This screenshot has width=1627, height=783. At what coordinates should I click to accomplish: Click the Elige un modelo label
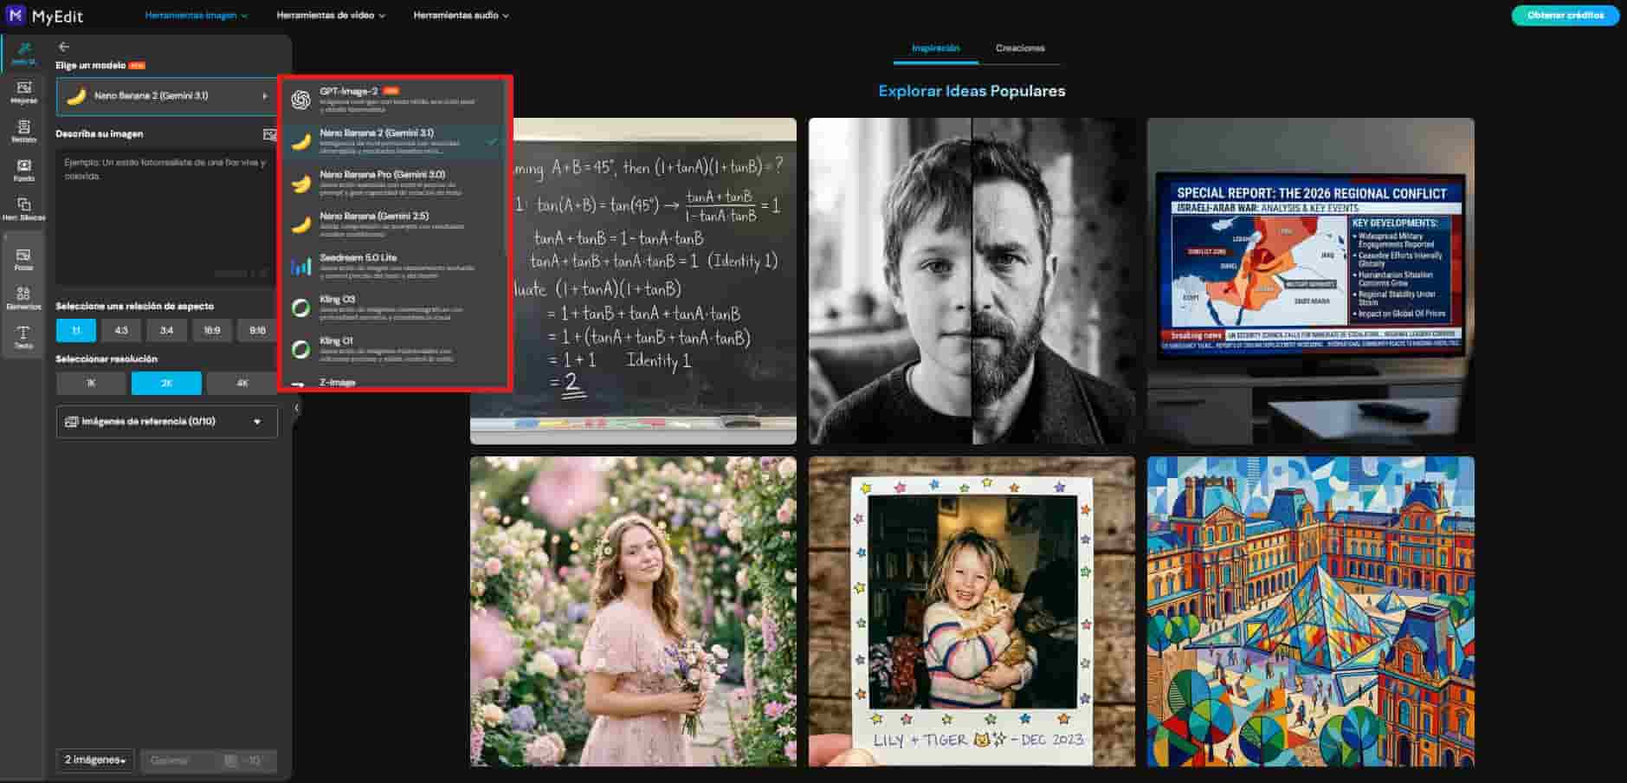90,65
